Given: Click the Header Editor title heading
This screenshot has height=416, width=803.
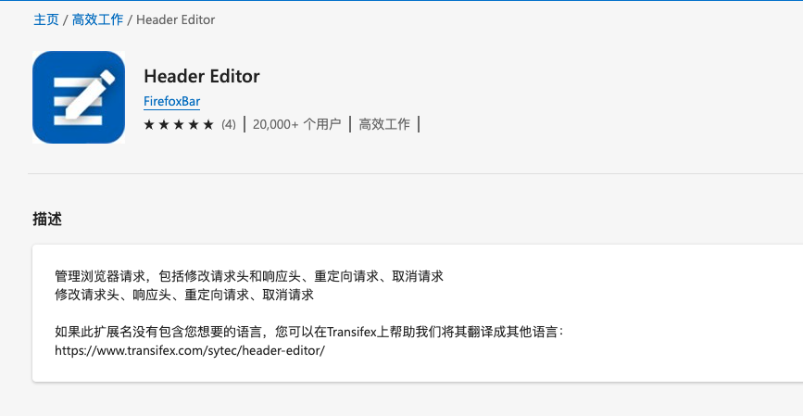Looking at the screenshot, I should pyautogui.click(x=202, y=76).
